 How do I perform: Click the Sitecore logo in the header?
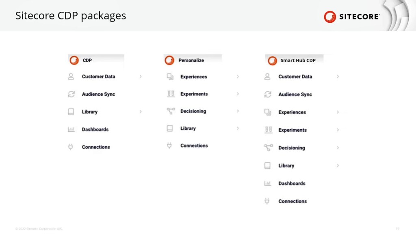[352, 17]
